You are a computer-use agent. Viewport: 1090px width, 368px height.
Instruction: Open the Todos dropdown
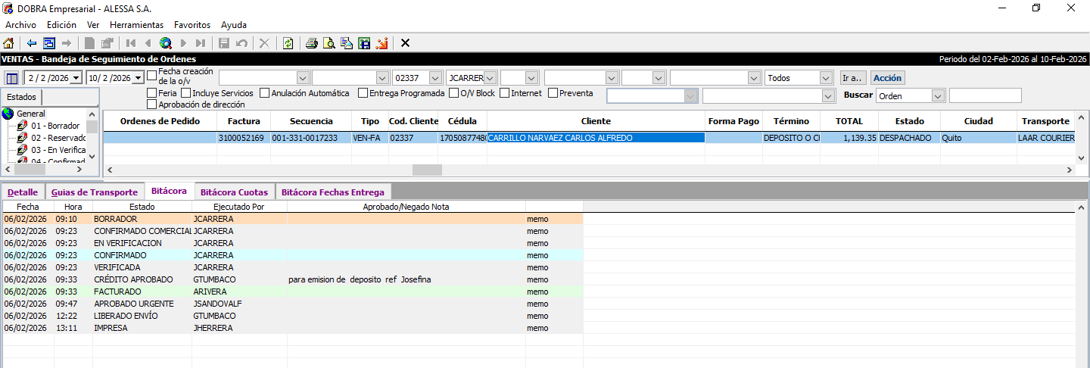(x=825, y=78)
